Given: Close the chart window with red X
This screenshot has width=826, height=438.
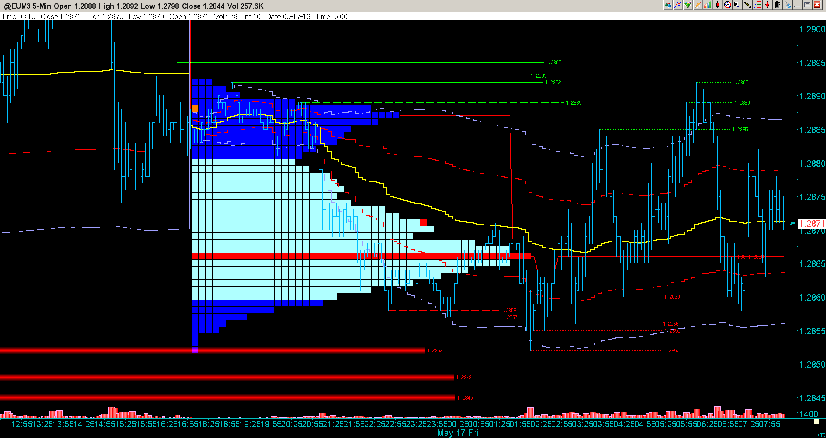Looking at the screenshot, I should tap(817, 5).
